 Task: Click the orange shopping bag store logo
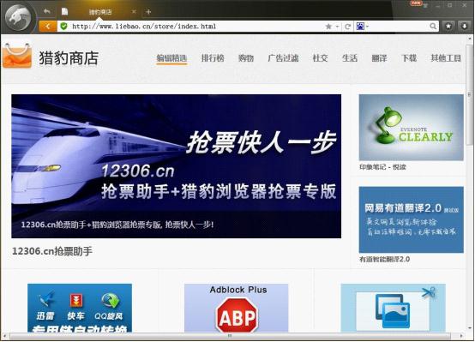coord(17,56)
